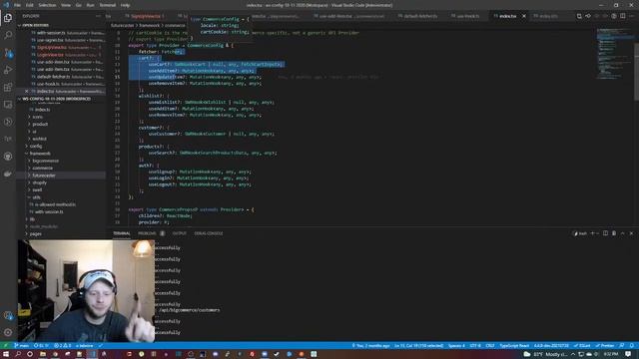The height and width of the screenshot is (359, 639).
Task: Click the Ln 15 cursor position indicator
Action: 418,346
